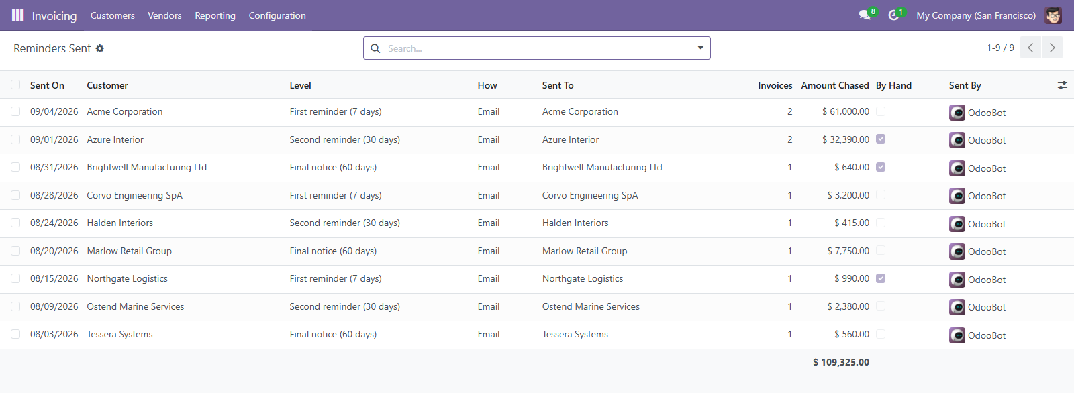Image resolution: width=1074 pixels, height=393 pixels.
Task: Select the Ostend Marine Services row checkbox
Action: (15, 306)
